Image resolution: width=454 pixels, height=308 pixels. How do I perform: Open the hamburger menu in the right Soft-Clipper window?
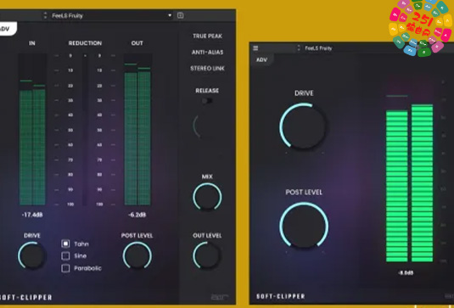pos(255,48)
